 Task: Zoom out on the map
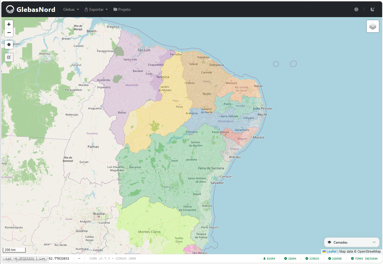tap(9, 33)
